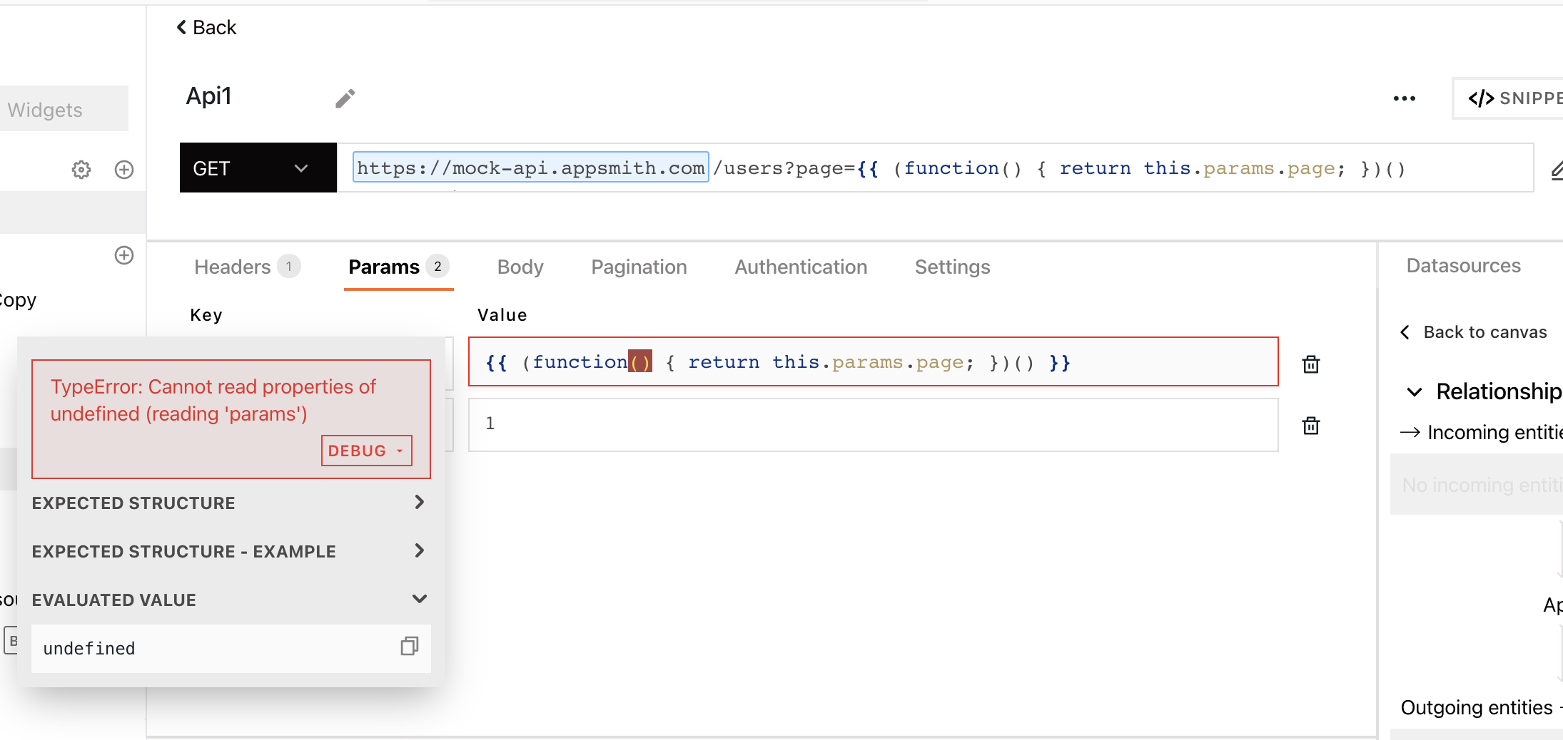Click the Snippets button
This screenshot has height=740, width=1563.
tap(1508, 98)
